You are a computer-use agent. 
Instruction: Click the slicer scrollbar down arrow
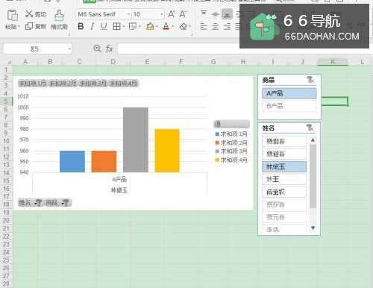pyautogui.click(x=313, y=228)
